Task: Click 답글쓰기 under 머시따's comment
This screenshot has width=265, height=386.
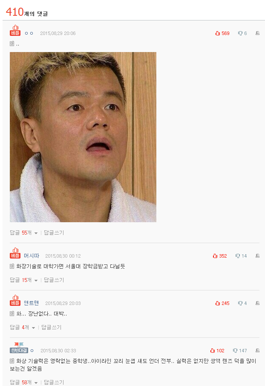Action: click(54, 280)
